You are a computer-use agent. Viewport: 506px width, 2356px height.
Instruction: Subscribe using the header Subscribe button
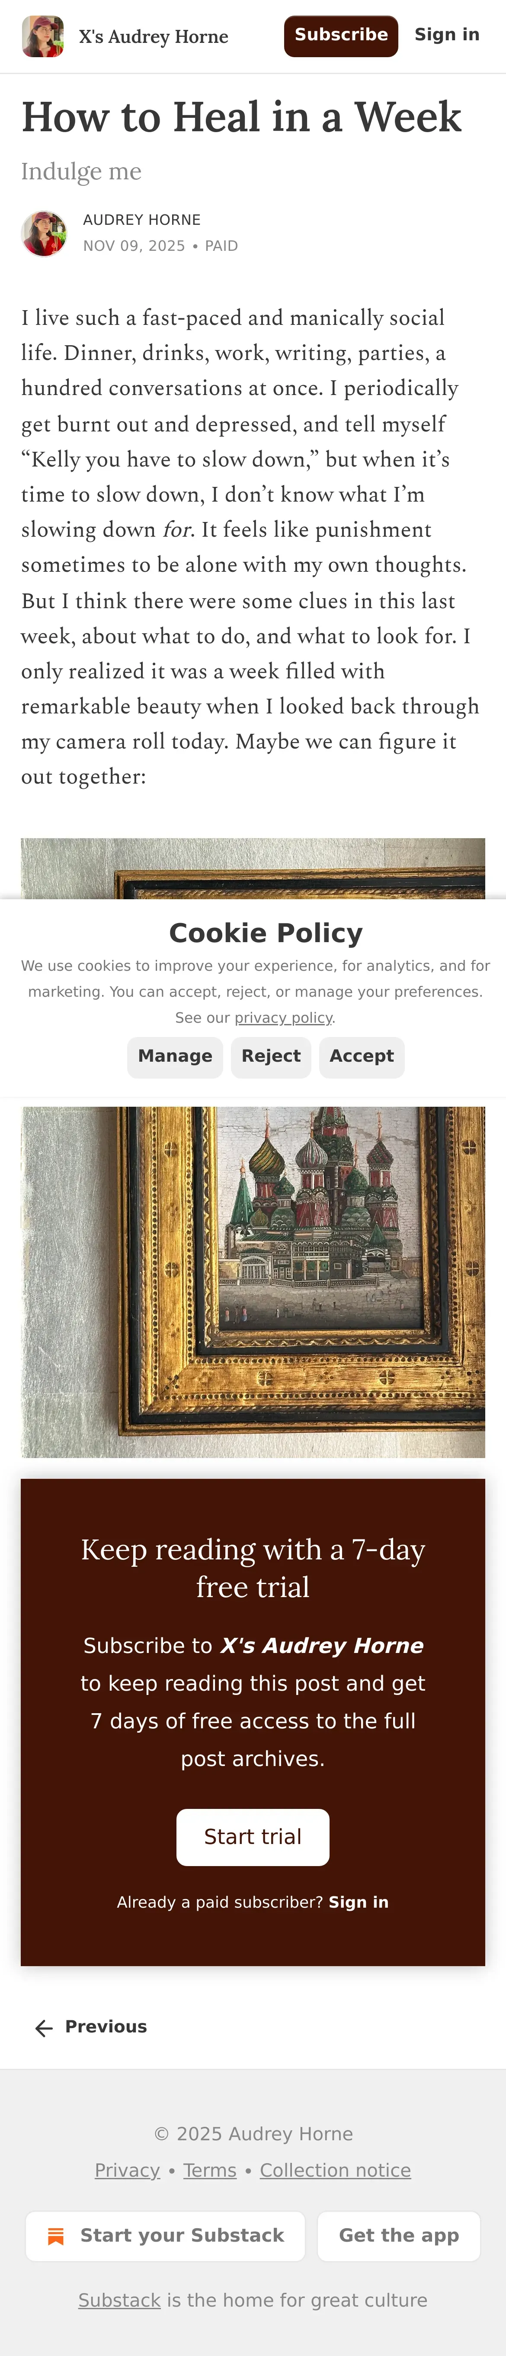pyautogui.click(x=341, y=36)
